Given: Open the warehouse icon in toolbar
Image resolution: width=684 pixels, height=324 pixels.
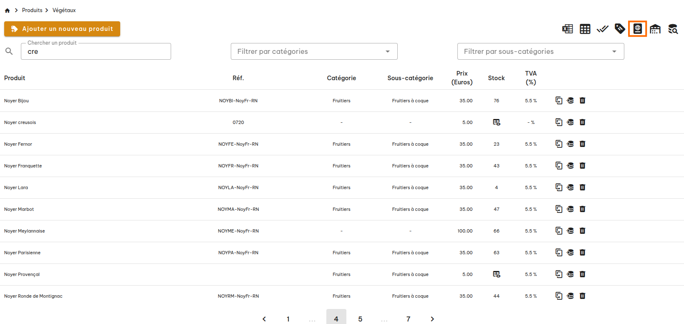Looking at the screenshot, I should (x=655, y=29).
